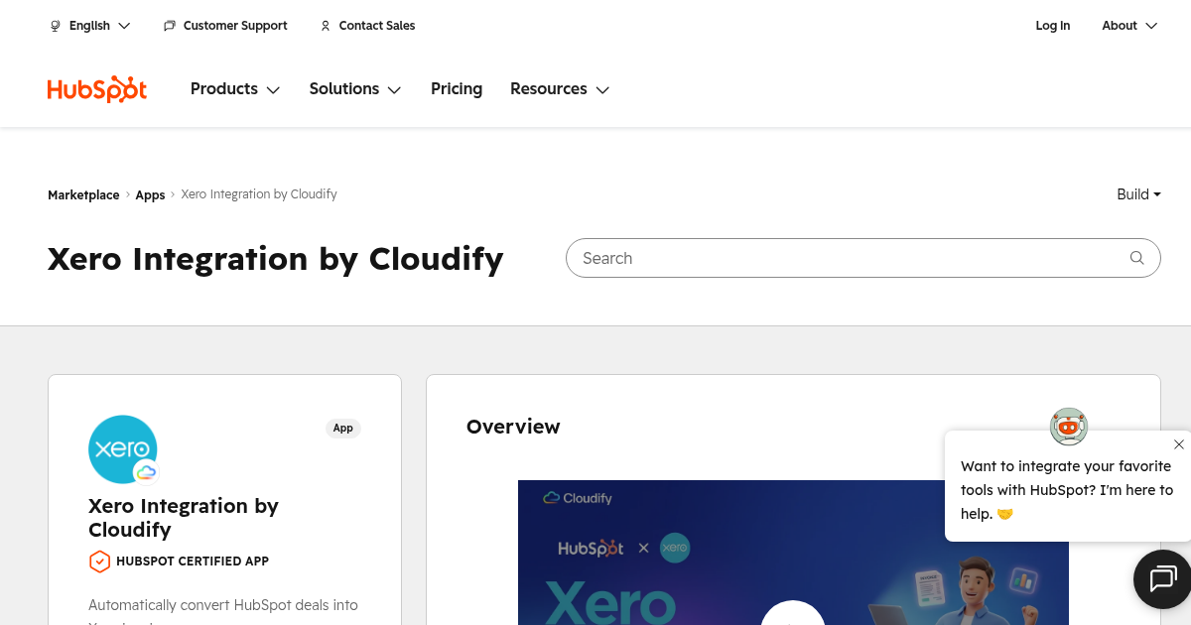
Task: Click the HubSpot logo
Action: (97, 89)
